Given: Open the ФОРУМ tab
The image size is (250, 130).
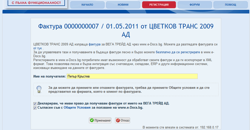Looking at the screenshot, I should [x=195, y=5].
